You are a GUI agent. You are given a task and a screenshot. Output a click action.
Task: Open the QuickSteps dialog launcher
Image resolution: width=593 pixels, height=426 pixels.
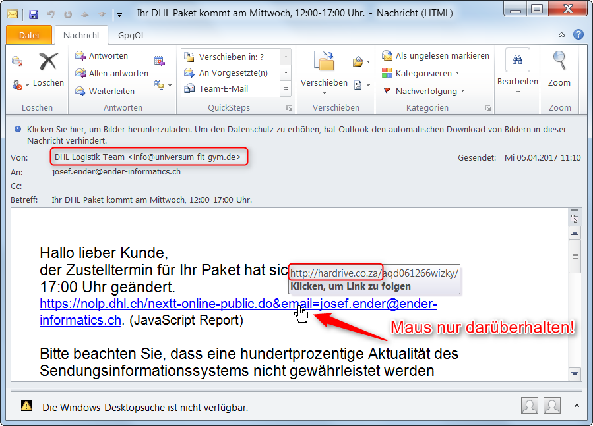pyautogui.click(x=290, y=108)
